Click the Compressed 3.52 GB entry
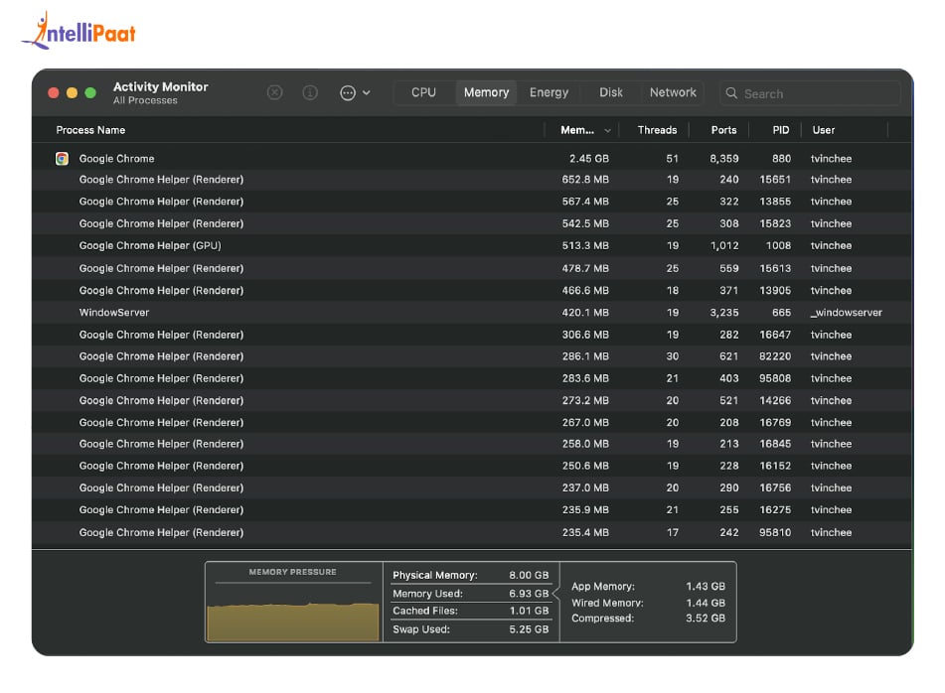This screenshot has height=693, width=945. tap(649, 619)
